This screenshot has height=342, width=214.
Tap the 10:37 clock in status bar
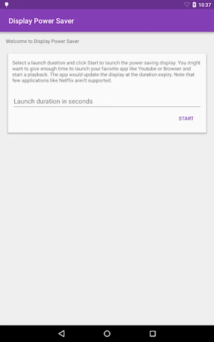click(204, 5)
